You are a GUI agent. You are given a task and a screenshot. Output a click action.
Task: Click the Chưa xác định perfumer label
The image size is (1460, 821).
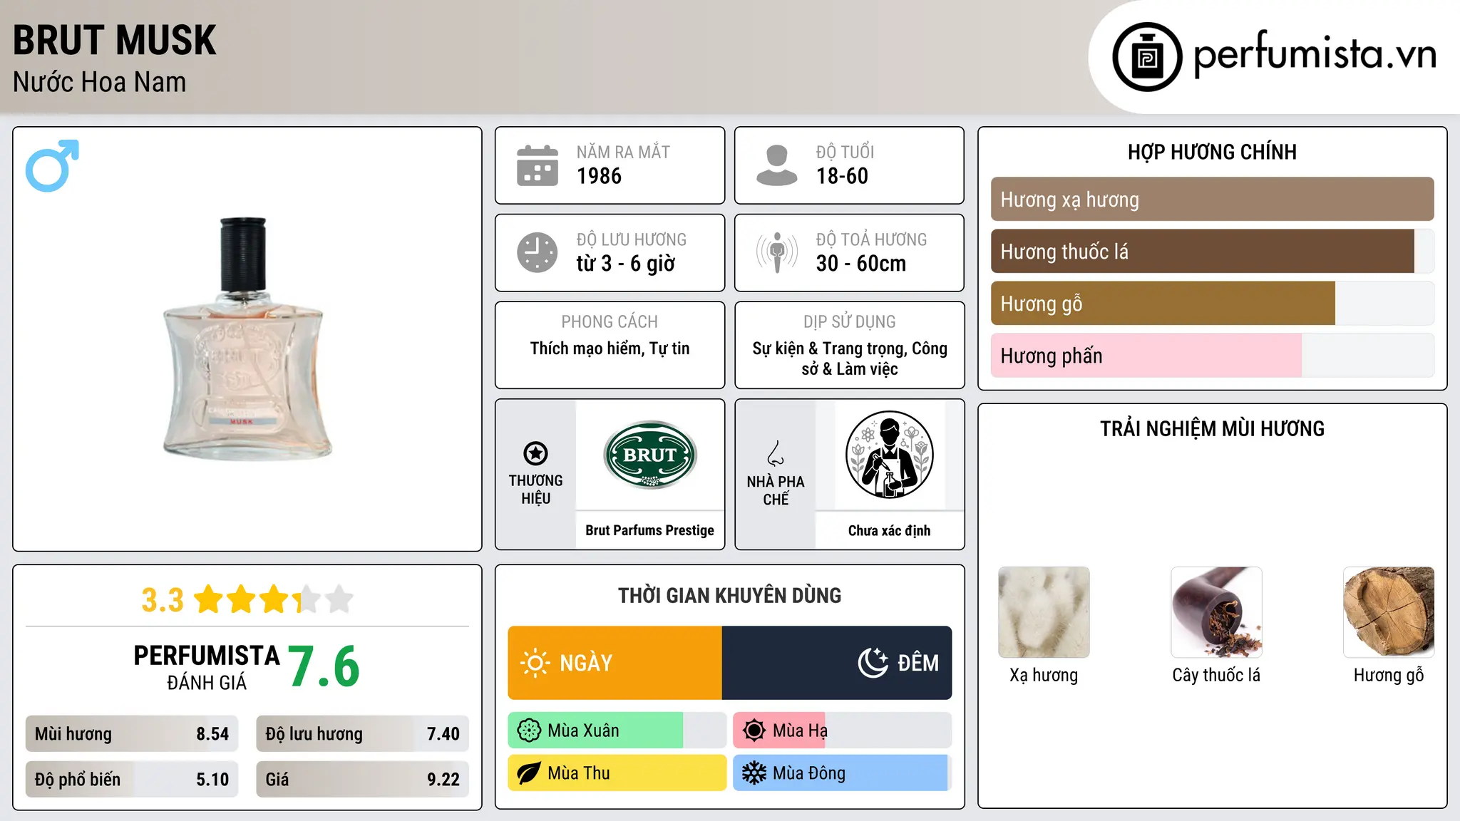pos(889,530)
